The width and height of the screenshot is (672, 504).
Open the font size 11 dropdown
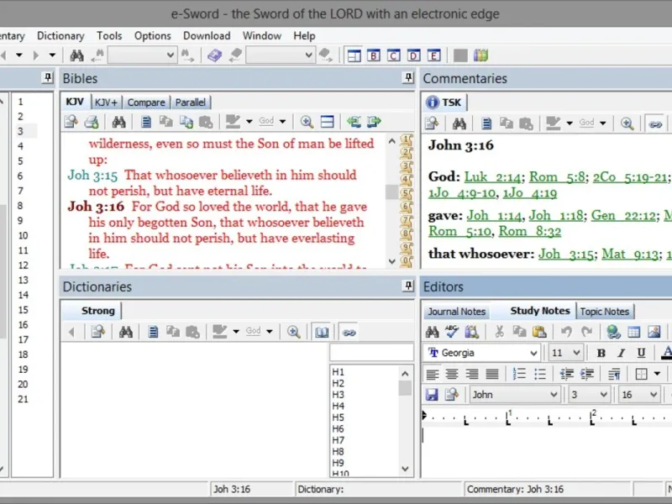pos(576,353)
